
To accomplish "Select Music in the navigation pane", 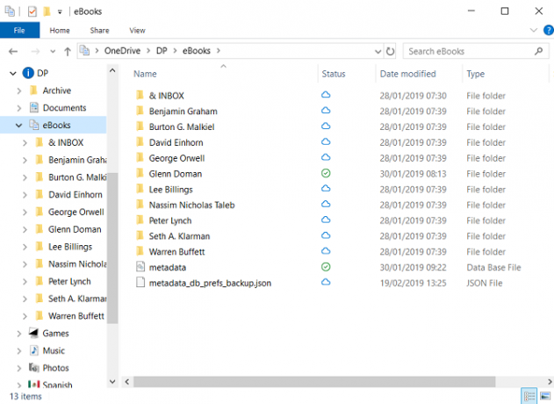I will (x=54, y=350).
